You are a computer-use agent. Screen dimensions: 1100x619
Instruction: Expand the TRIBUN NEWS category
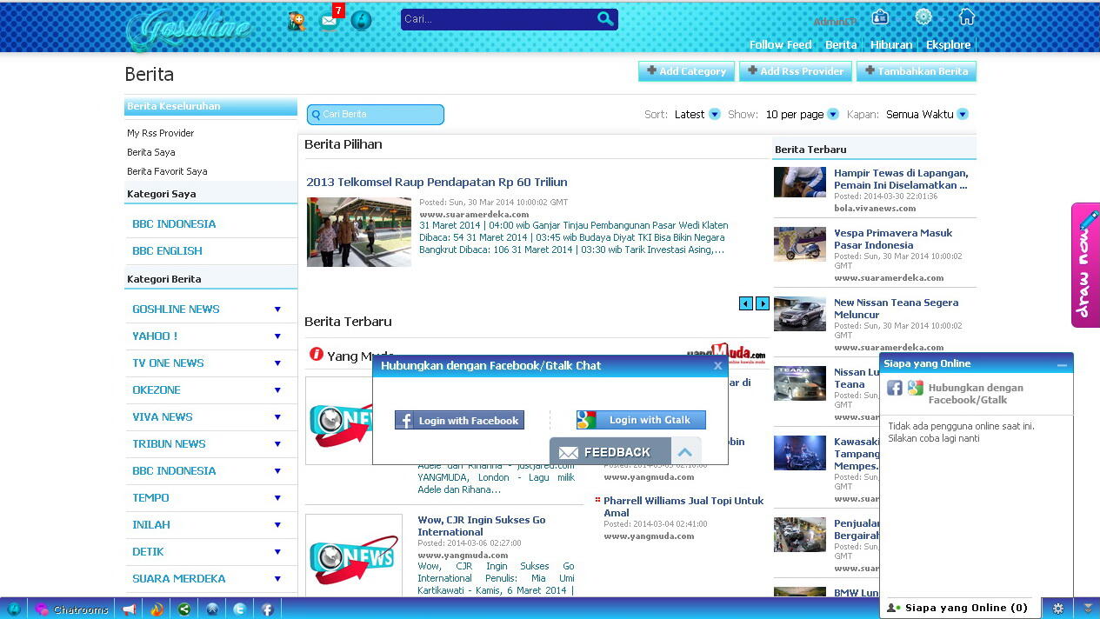pos(277,443)
